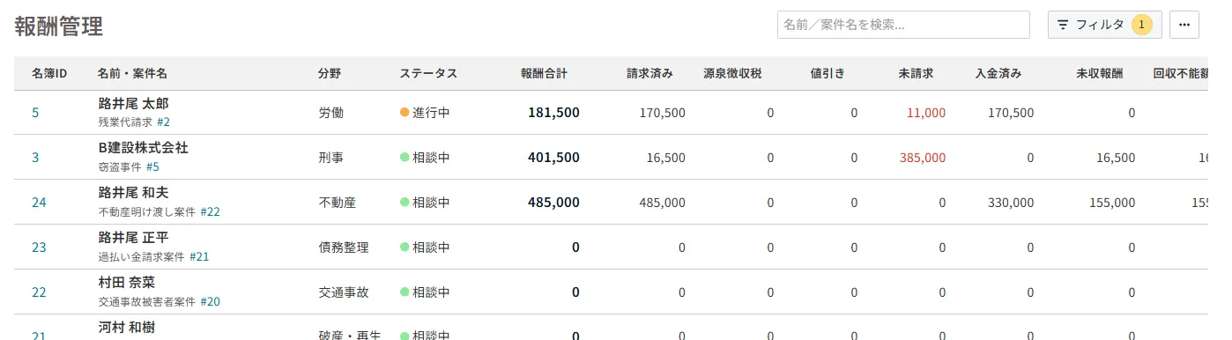Open case link #20 under 交通事故被害者案件
This screenshot has width=1232, height=340.
coord(210,301)
